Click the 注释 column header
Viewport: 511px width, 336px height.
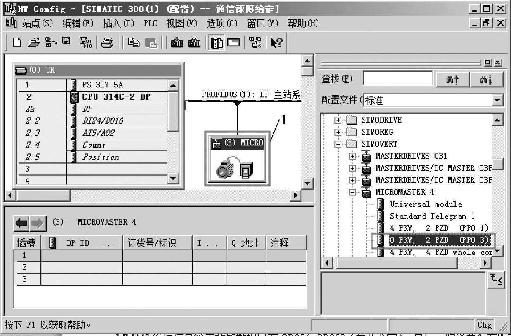[286, 243]
